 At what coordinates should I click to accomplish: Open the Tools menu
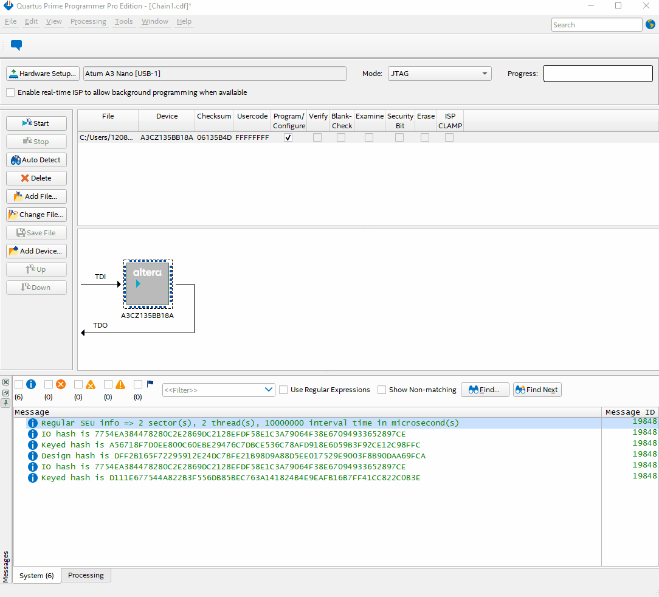click(x=123, y=21)
